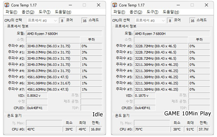The width and height of the screenshot is (217, 137).
Task: Click CPU #0 temperature 79°C
Action: (x=152, y=129)
